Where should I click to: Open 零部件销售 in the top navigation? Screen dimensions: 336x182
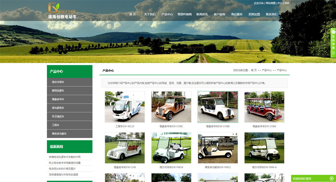click(x=185, y=14)
